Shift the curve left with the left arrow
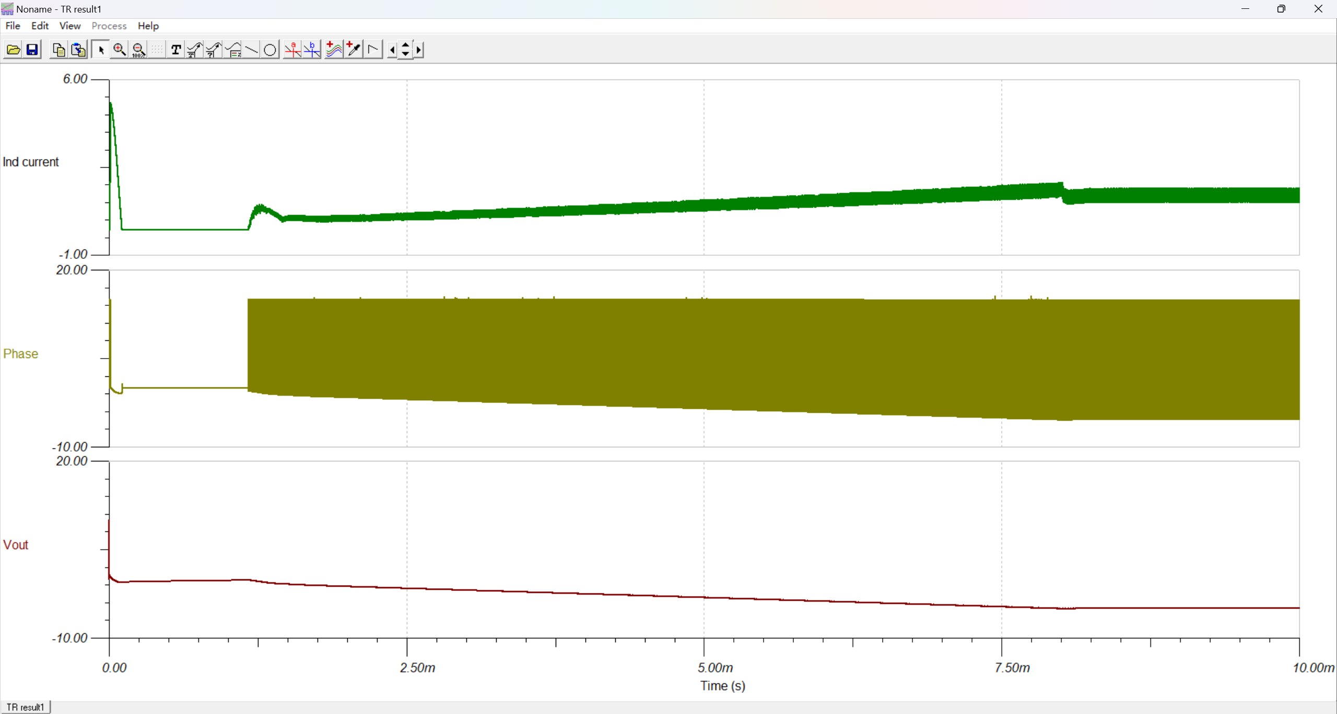The height and width of the screenshot is (714, 1337). click(392, 50)
